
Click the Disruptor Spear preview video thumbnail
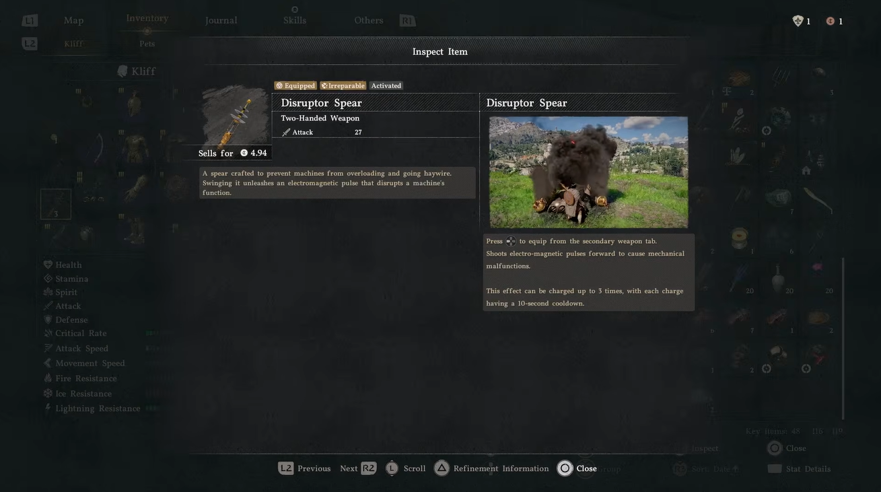coord(589,172)
